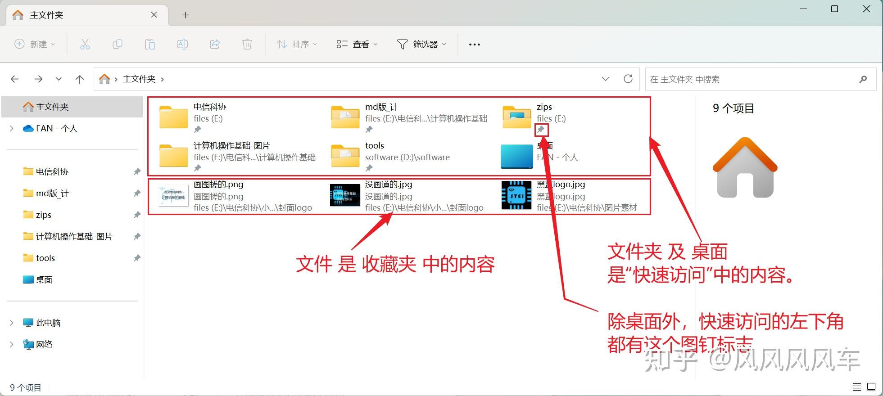Expand the address bar history dropdown
The image size is (883, 396).
tap(606, 79)
